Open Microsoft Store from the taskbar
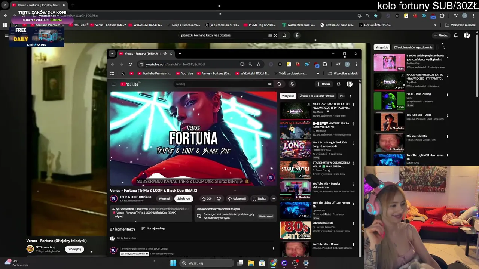This screenshot has width=479, height=269. tap(262, 263)
